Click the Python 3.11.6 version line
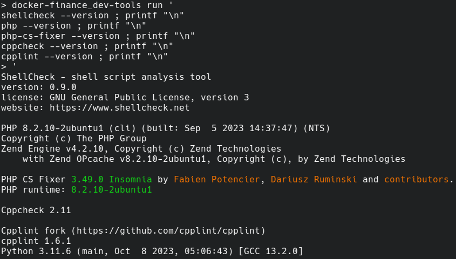The width and height of the screenshot is (456, 259). coord(152,251)
